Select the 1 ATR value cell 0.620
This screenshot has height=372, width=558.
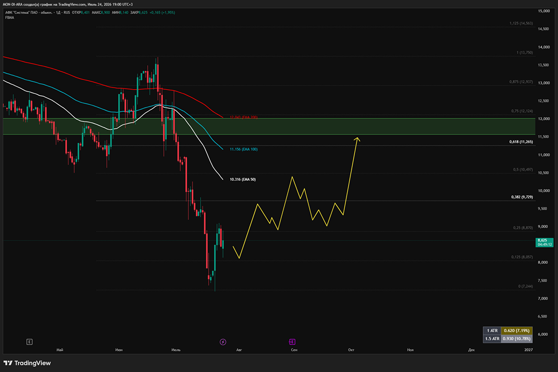pyautogui.click(x=517, y=331)
